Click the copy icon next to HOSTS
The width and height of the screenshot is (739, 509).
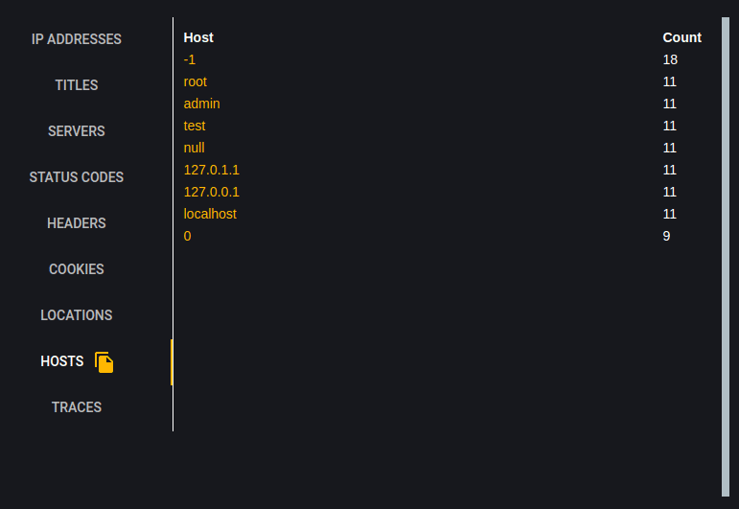click(104, 362)
